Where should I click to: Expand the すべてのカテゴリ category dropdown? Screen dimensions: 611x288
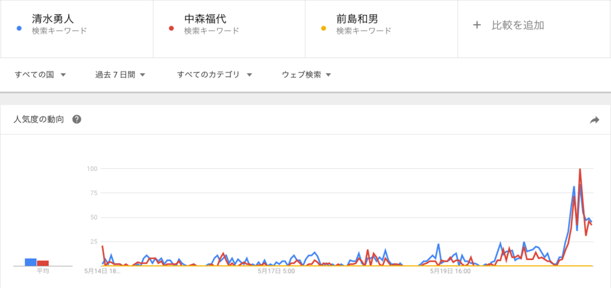(x=215, y=74)
